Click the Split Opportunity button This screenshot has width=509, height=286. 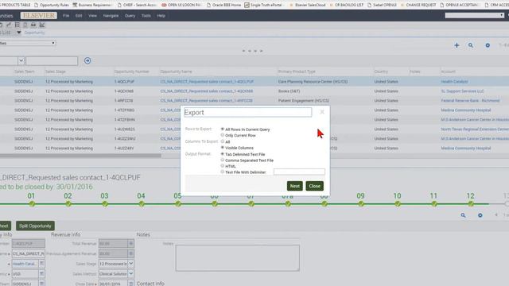coord(35,226)
